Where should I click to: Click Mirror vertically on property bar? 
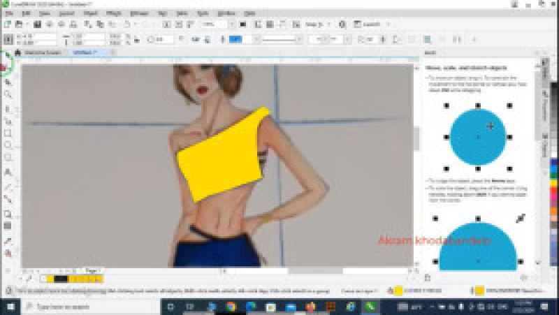coord(208,40)
